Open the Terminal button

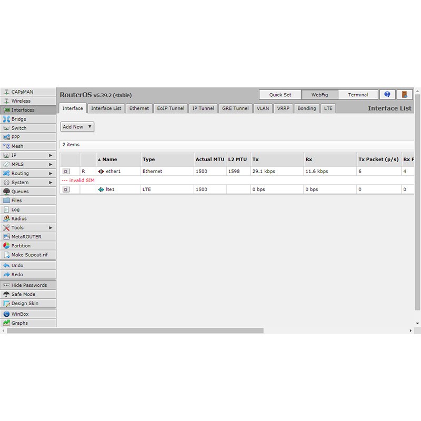[x=358, y=95]
